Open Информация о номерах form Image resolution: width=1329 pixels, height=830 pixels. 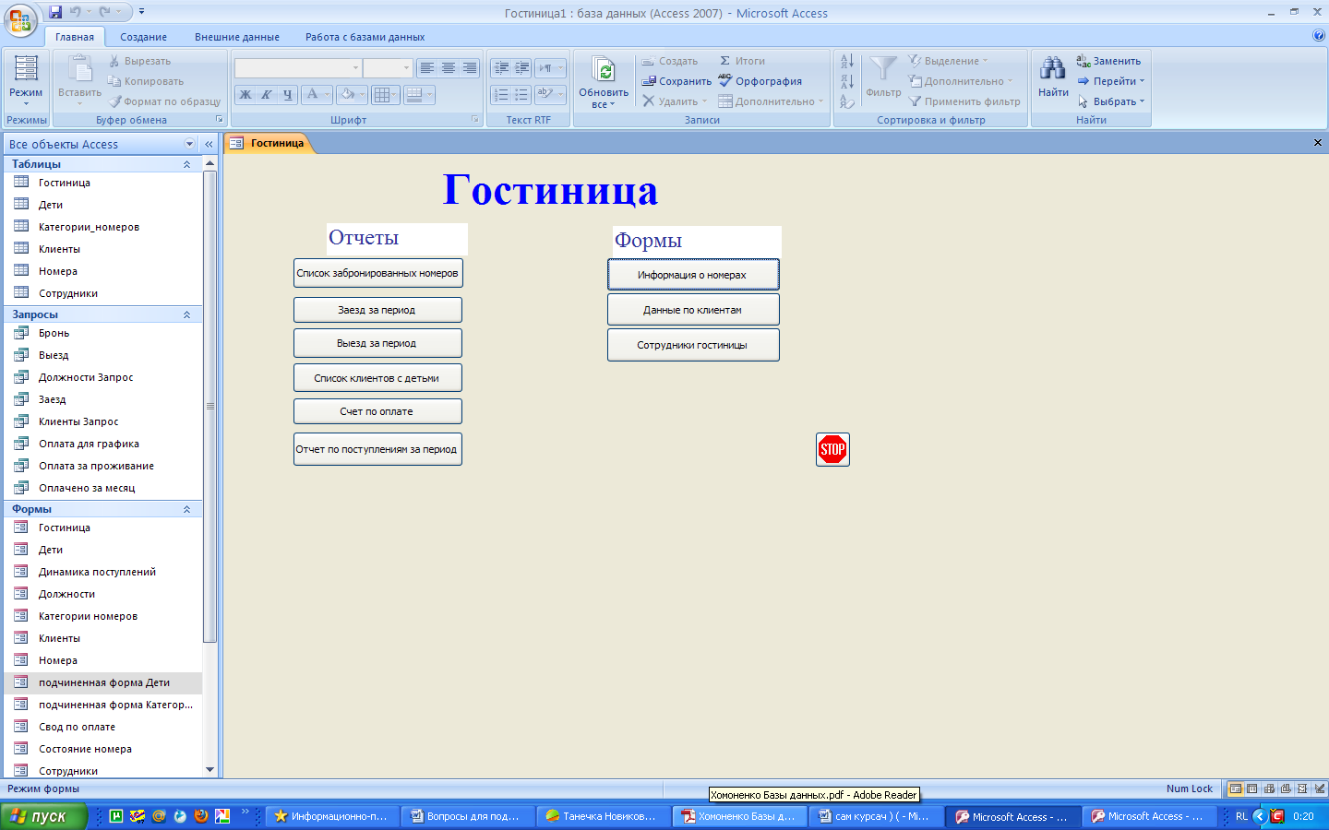(693, 275)
